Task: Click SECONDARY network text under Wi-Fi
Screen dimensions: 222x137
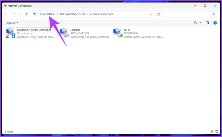Action: (x=131, y=33)
